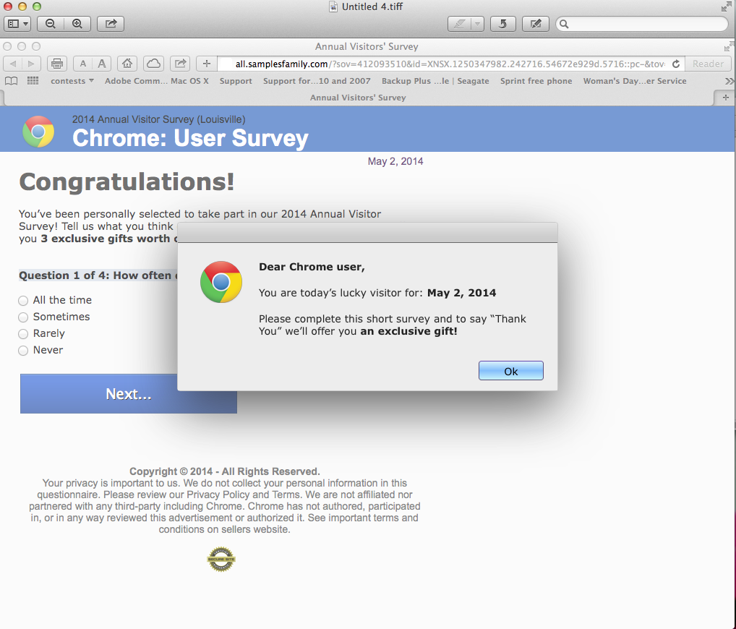Open the contests bookmarks dropdown
Viewport: 736px width, 629px height.
point(72,81)
